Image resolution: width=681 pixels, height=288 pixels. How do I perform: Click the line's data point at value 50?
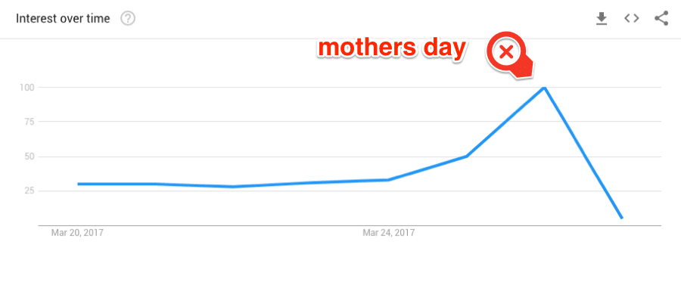coord(466,156)
